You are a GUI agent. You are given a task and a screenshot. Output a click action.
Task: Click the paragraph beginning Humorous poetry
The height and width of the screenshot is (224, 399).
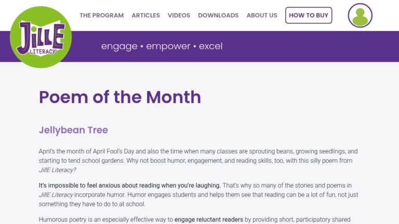point(195,220)
